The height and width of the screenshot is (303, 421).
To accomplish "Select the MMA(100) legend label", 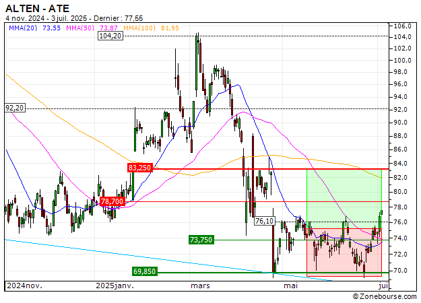I will pos(139,28).
